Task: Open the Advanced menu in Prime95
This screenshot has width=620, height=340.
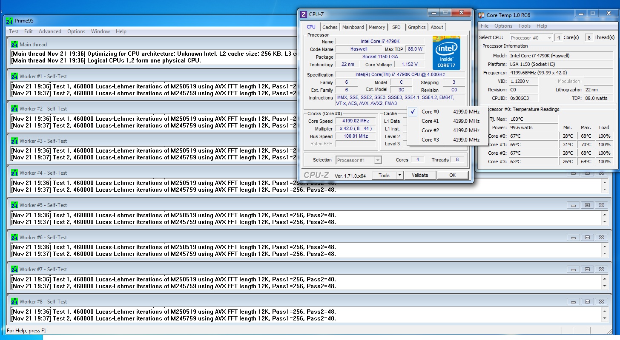Action: point(50,31)
